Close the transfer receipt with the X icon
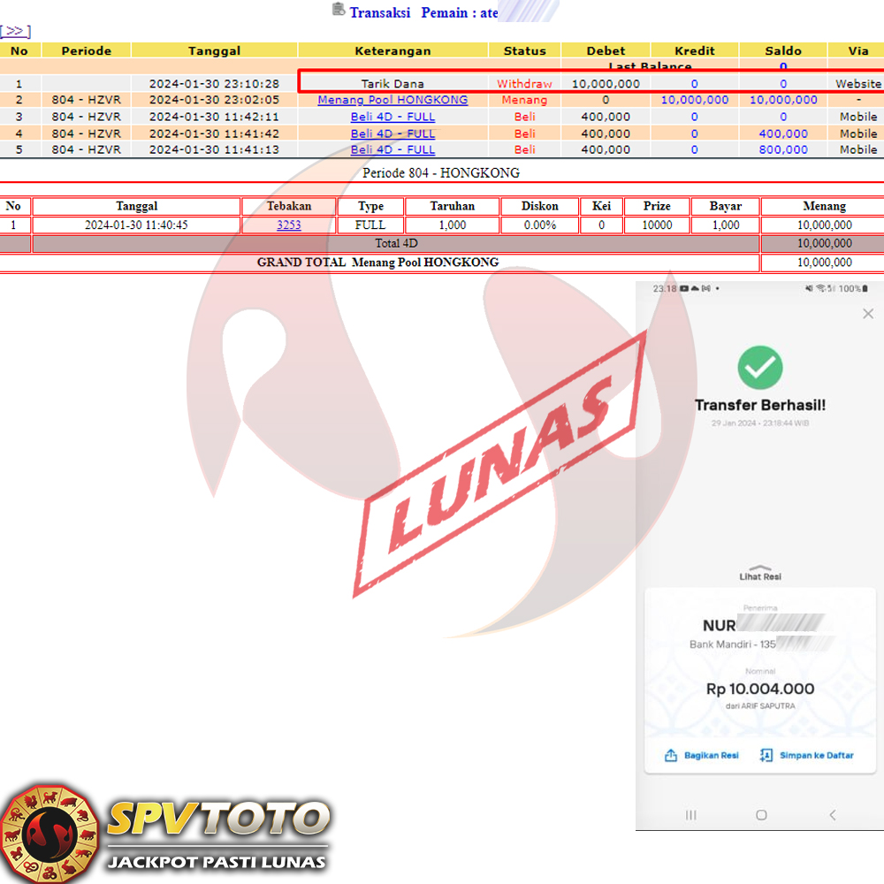The image size is (884, 884). pyautogui.click(x=867, y=314)
